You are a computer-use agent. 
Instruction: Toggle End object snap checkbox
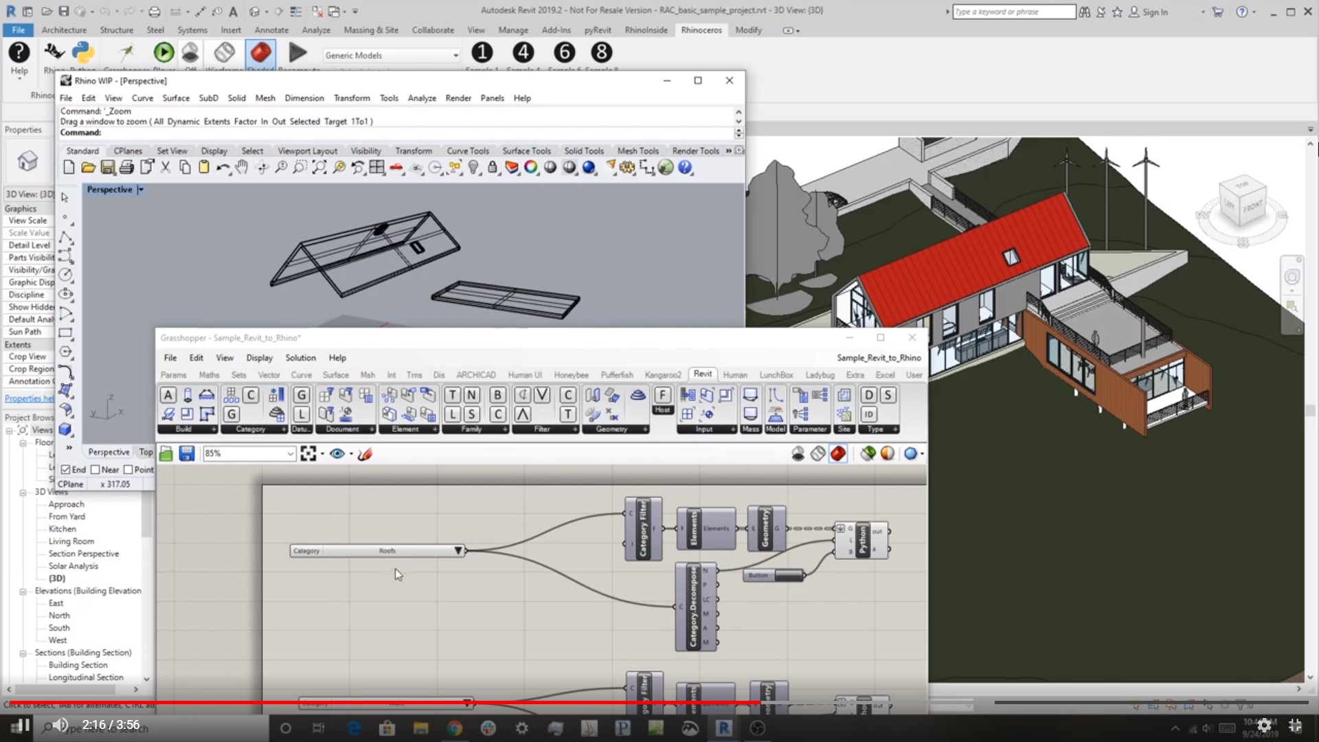66,469
